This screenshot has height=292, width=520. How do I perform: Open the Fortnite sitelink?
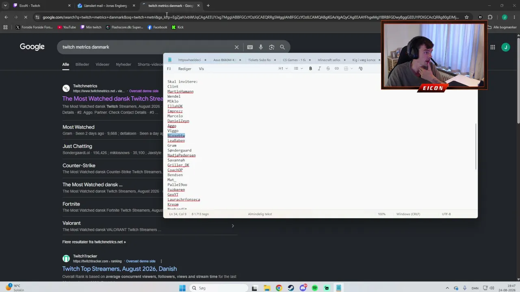click(71, 204)
